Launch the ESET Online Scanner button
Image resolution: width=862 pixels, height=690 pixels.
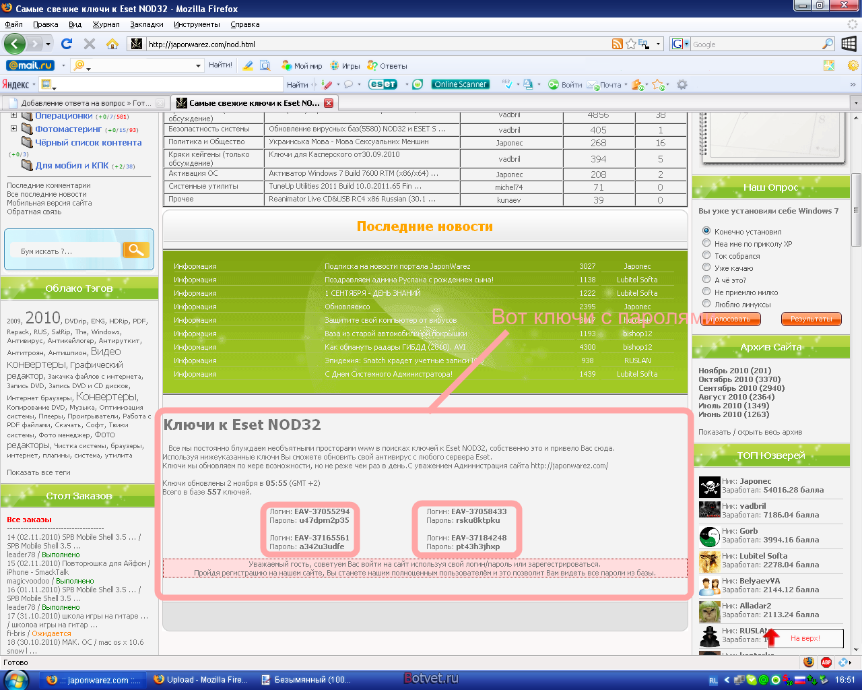click(x=461, y=84)
